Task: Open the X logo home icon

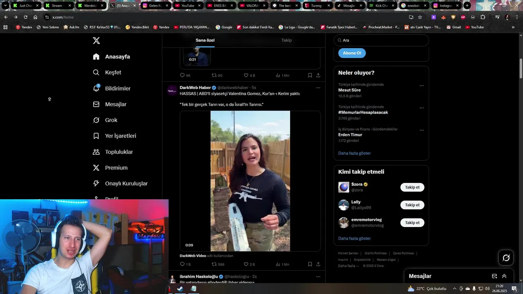Action: (x=96, y=40)
